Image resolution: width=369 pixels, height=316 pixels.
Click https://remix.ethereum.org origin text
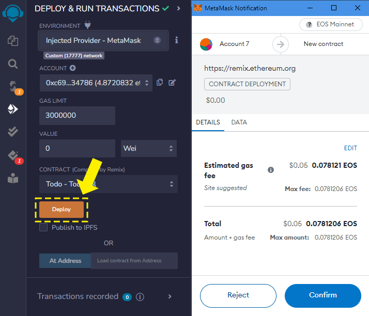[x=250, y=69]
